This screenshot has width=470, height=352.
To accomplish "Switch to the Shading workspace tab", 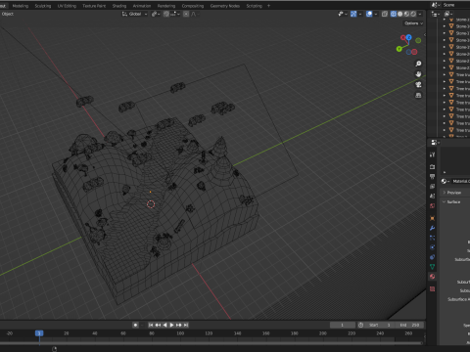I will [x=119, y=6].
